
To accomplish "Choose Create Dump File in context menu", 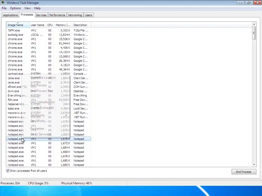I will pos(42,108).
